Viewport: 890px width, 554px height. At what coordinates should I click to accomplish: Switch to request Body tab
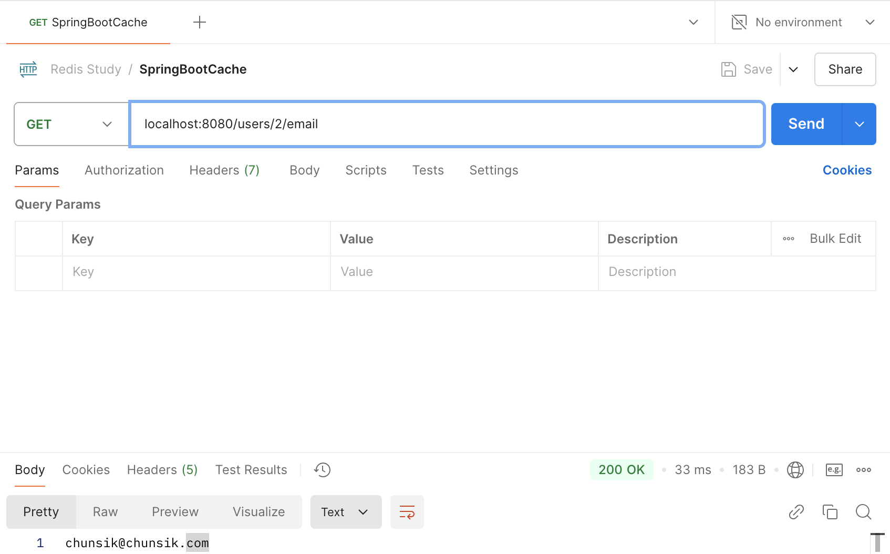(x=305, y=170)
